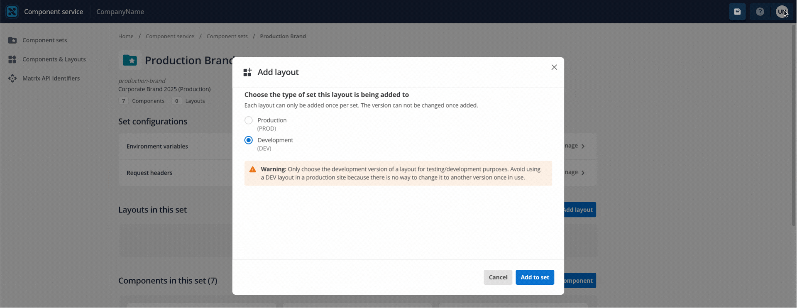Select the Production radio button
This screenshot has width=797, height=308.
(x=248, y=120)
